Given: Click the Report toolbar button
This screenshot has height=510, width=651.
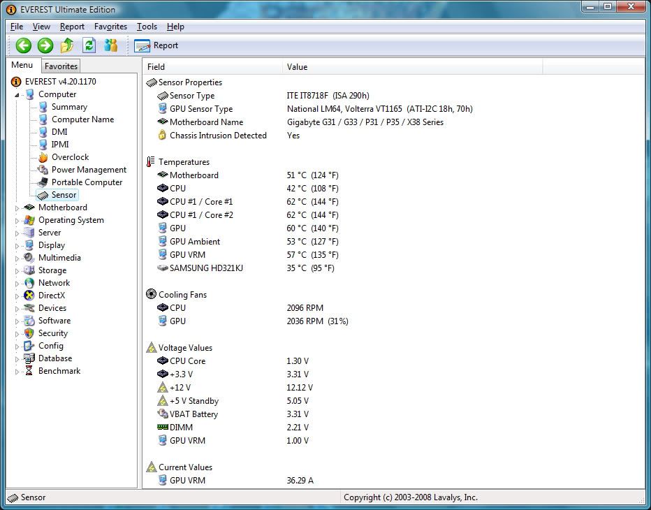Looking at the screenshot, I should pos(156,45).
